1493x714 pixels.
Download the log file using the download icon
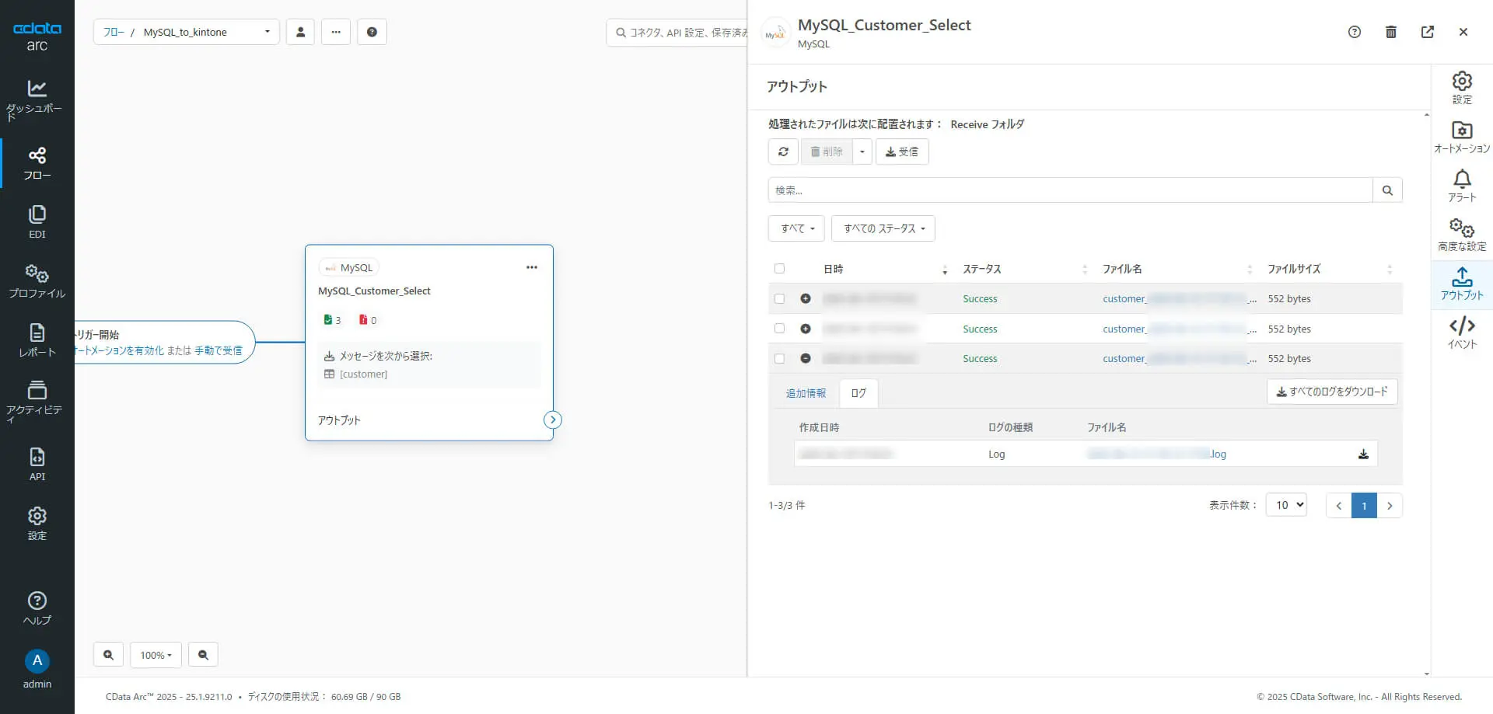(1363, 454)
